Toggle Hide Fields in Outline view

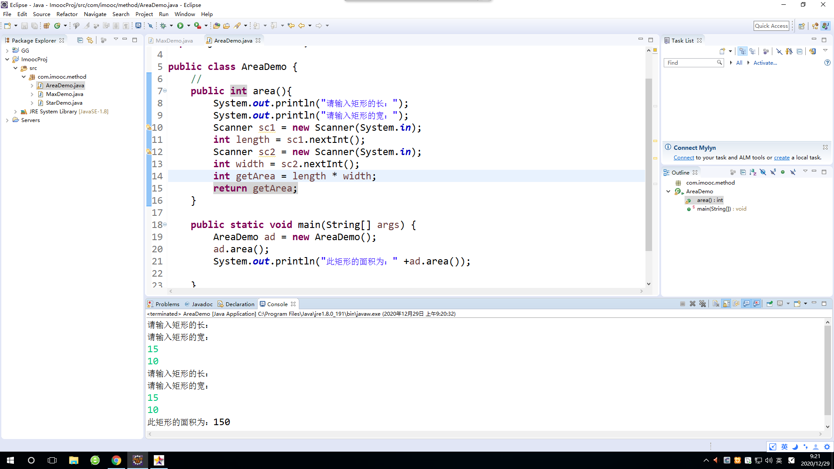763,172
